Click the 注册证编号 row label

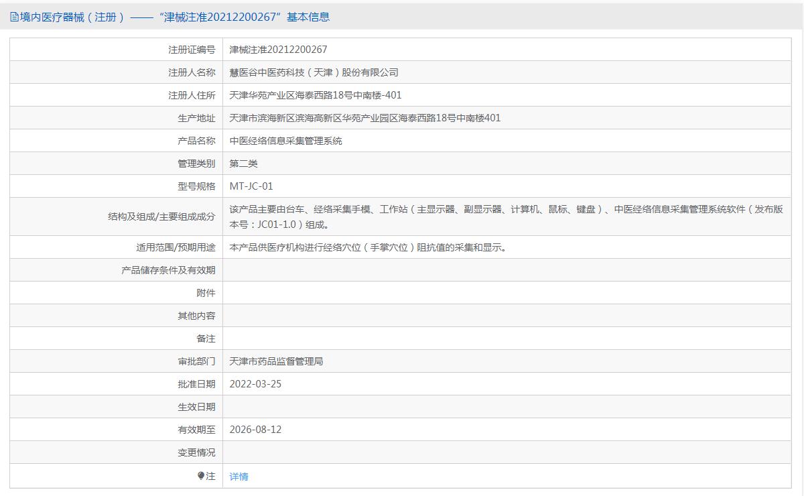[x=192, y=50]
